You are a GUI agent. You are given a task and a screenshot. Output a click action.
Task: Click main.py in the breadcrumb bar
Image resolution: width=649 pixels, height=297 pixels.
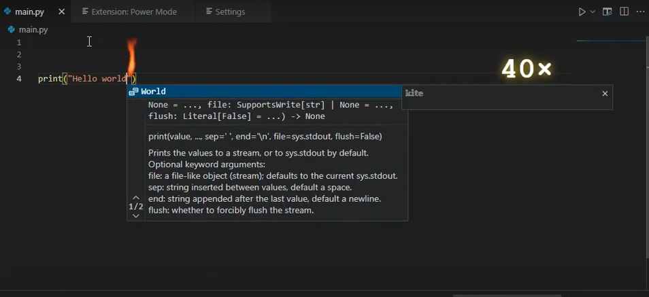[33, 30]
